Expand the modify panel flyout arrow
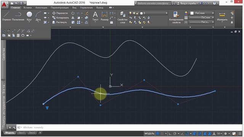Viewport: 244px width, 137px height. [x=70, y=27]
